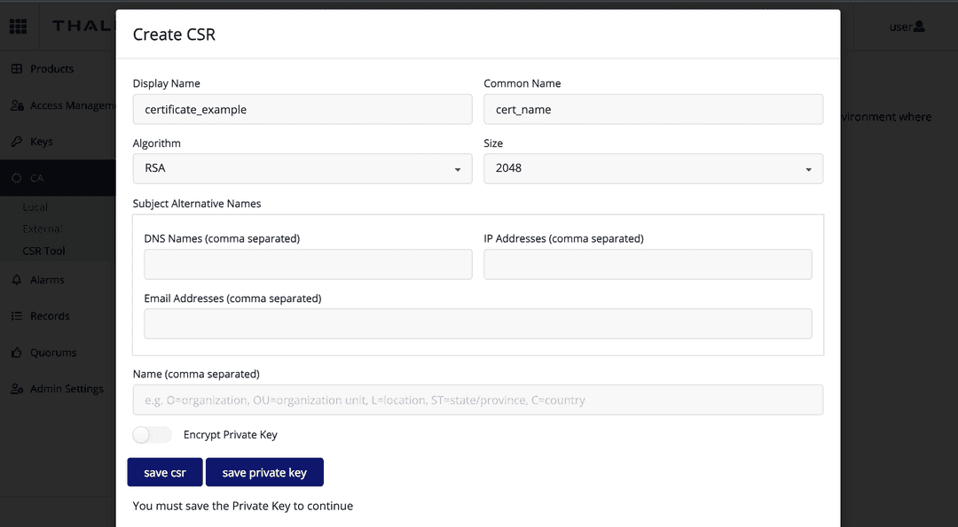958x527 pixels.
Task: Click the Name (comma separated) input field
Action: click(478, 400)
